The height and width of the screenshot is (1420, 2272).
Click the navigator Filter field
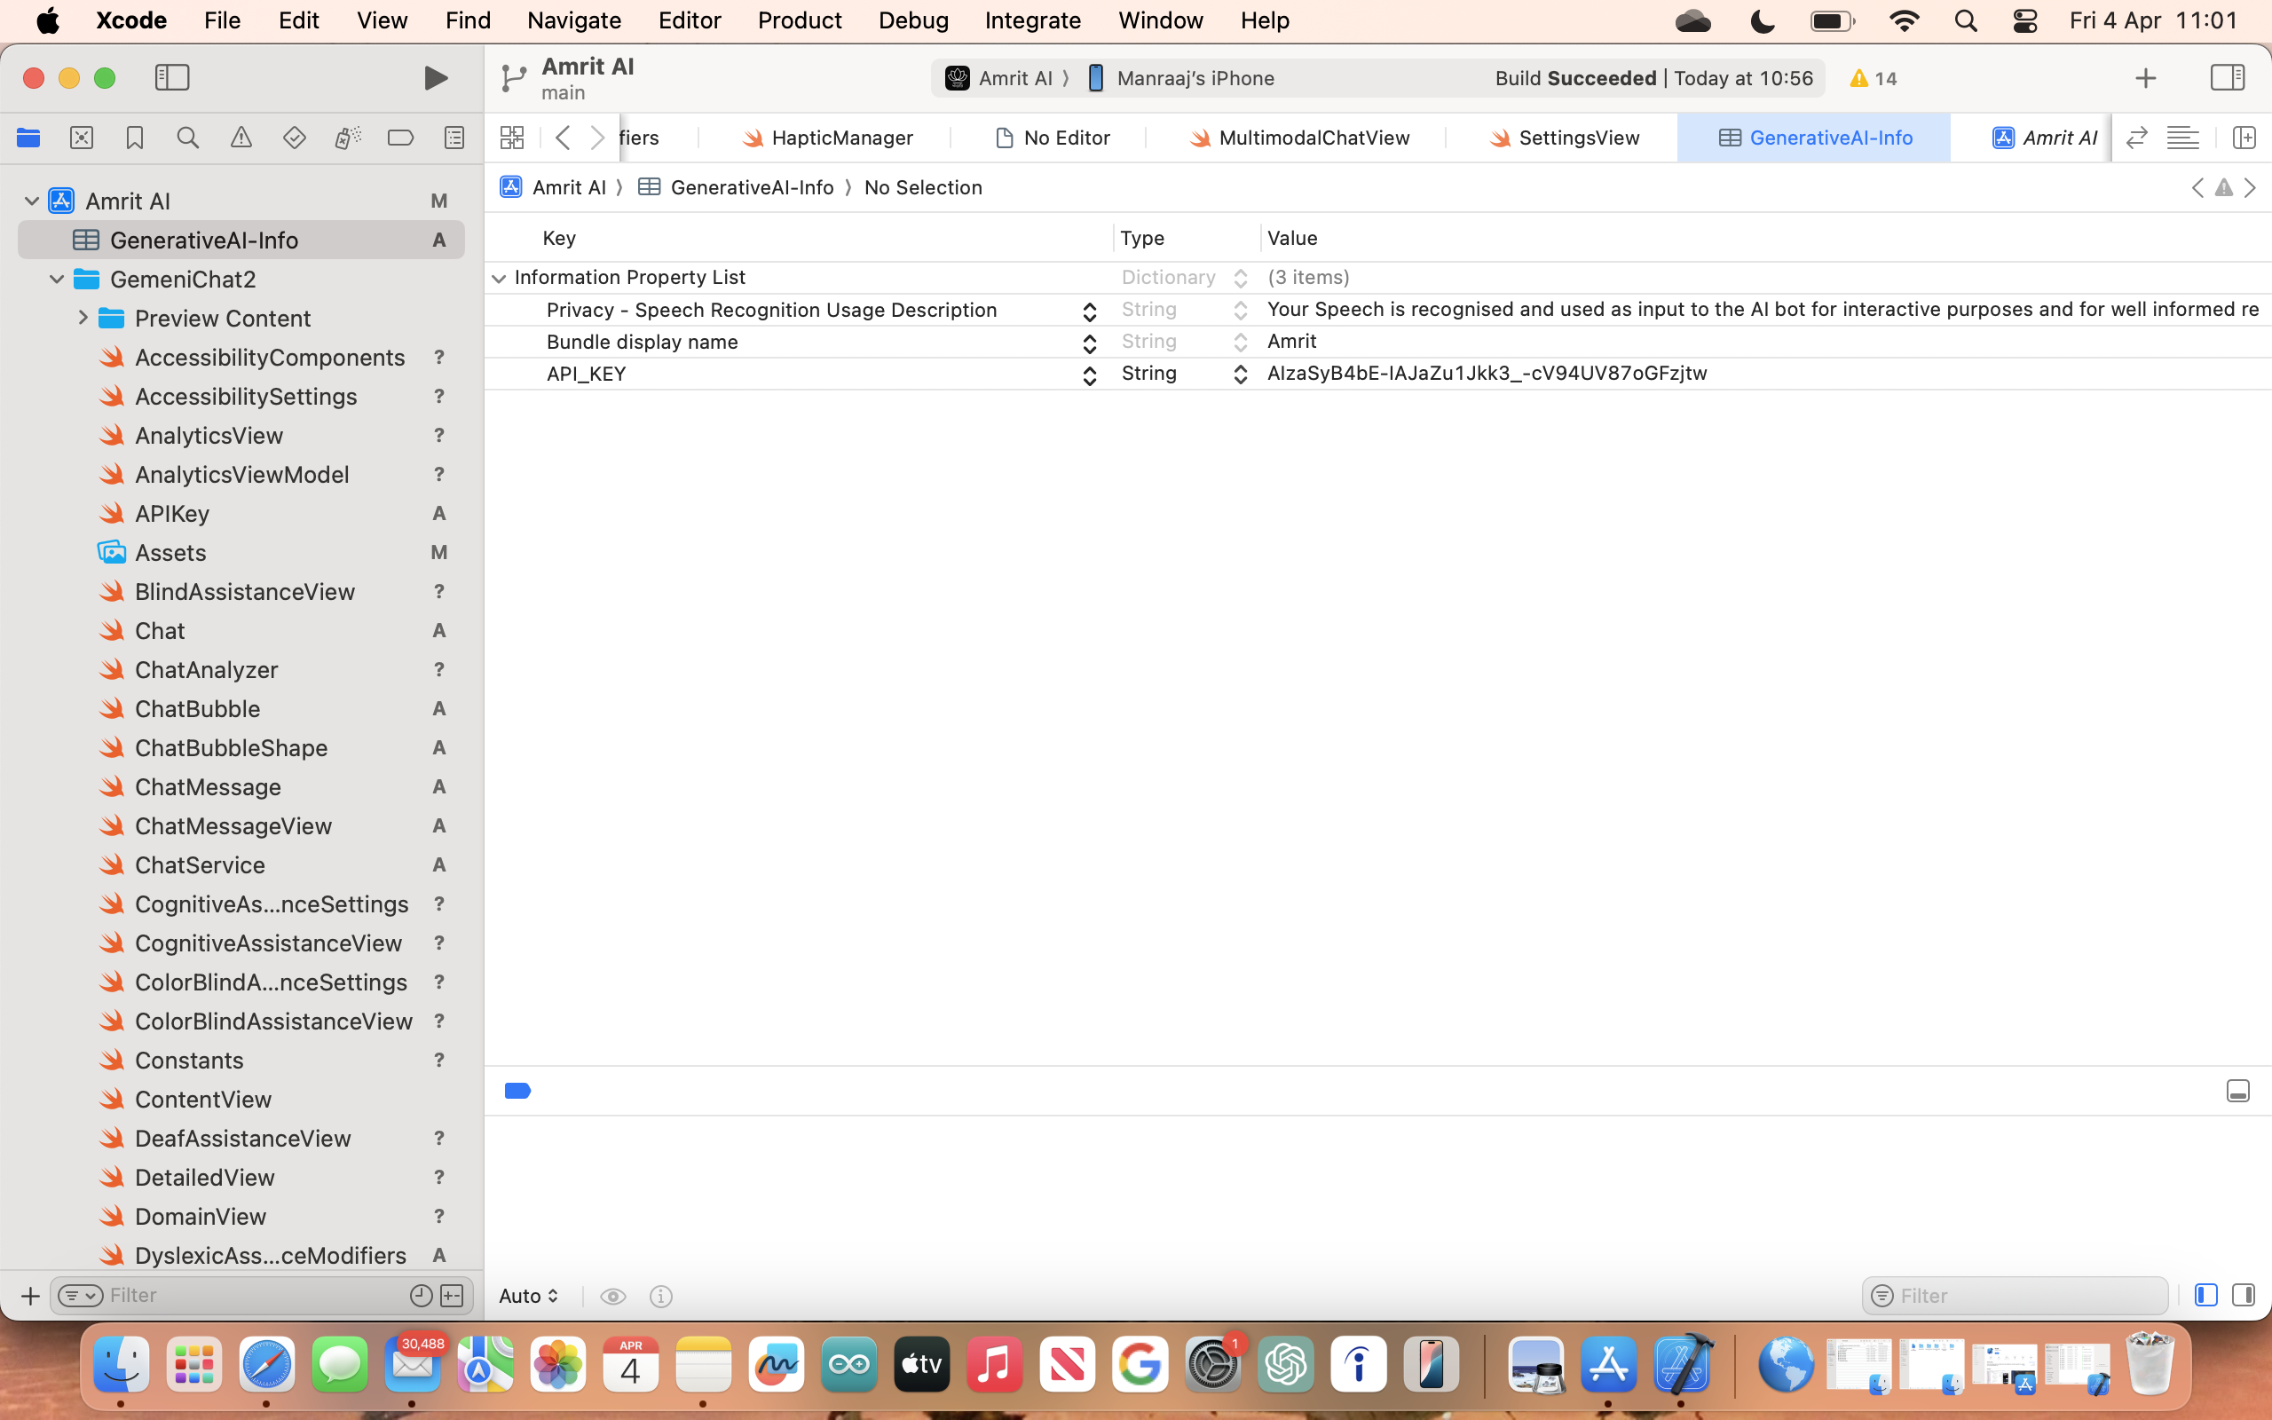pyautogui.click(x=254, y=1296)
